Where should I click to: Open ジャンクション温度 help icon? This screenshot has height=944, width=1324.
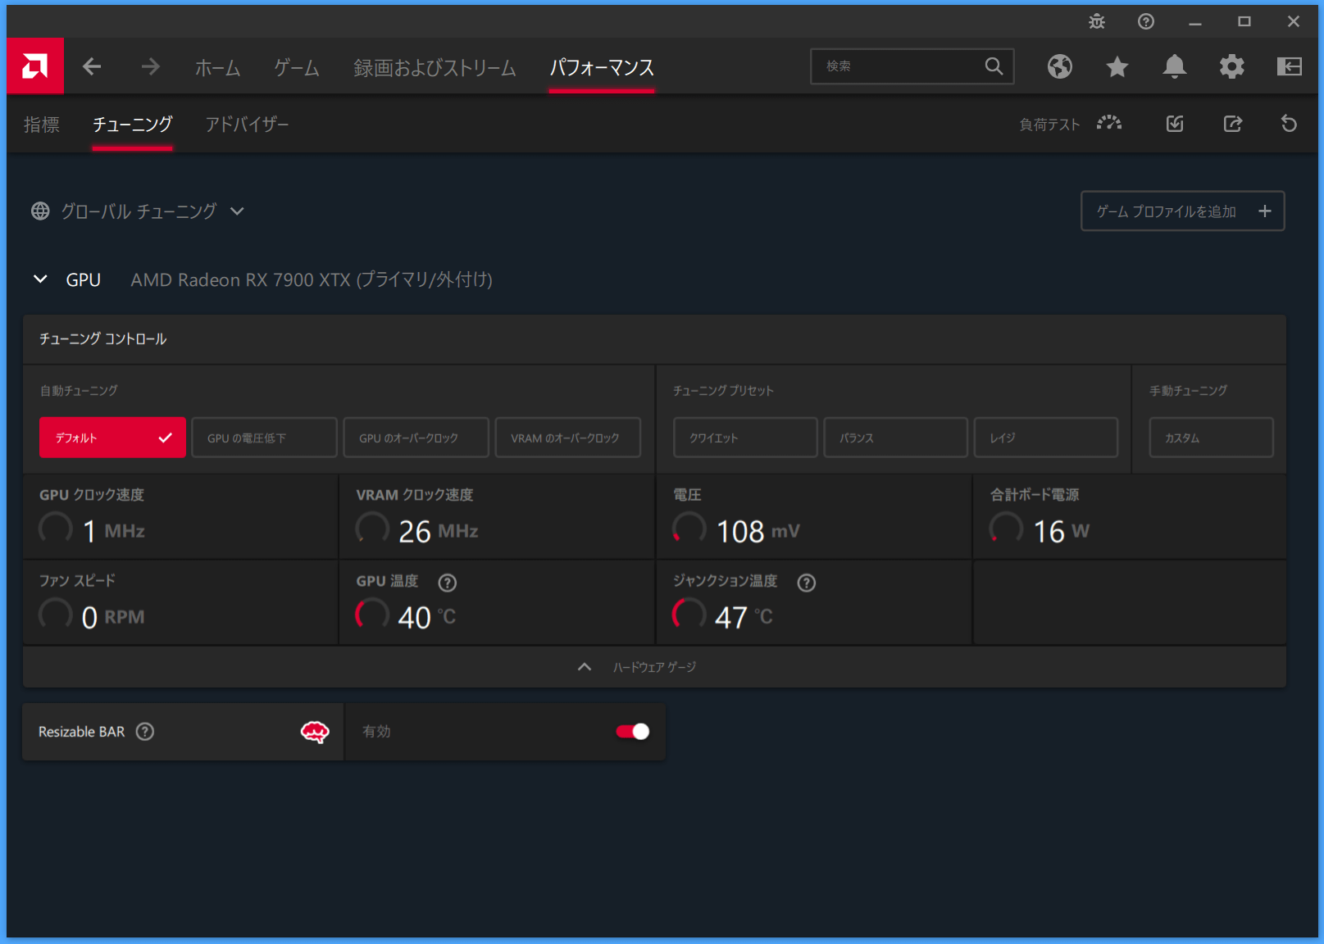coord(807,583)
